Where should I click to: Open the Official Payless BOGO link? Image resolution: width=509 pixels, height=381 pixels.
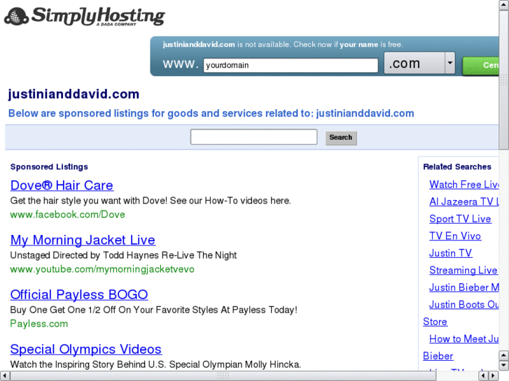pyautogui.click(x=79, y=295)
